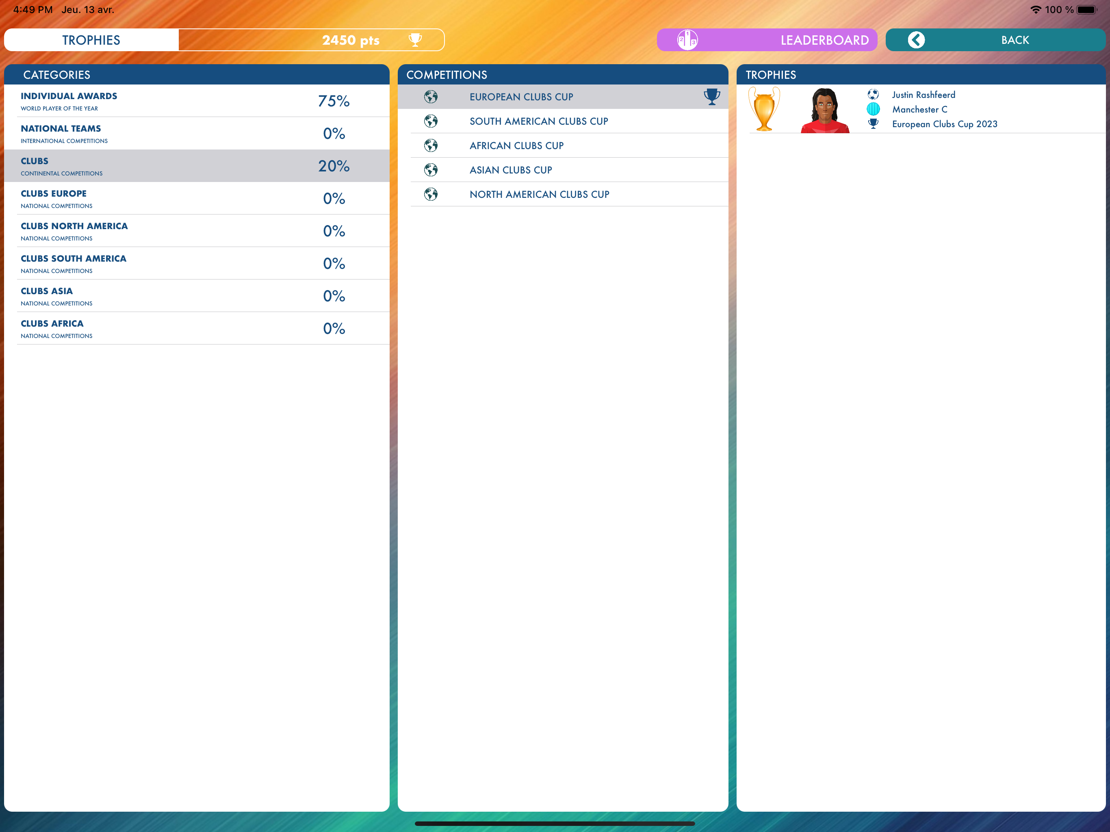Click the 0% value for Clubs Asia

334,296
